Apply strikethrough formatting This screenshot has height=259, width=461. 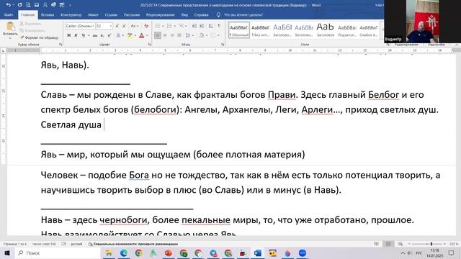[94, 35]
